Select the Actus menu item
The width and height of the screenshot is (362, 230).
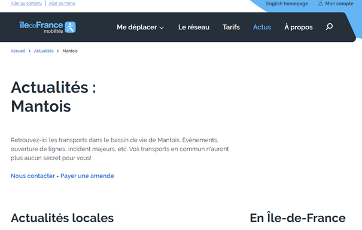pos(262,27)
